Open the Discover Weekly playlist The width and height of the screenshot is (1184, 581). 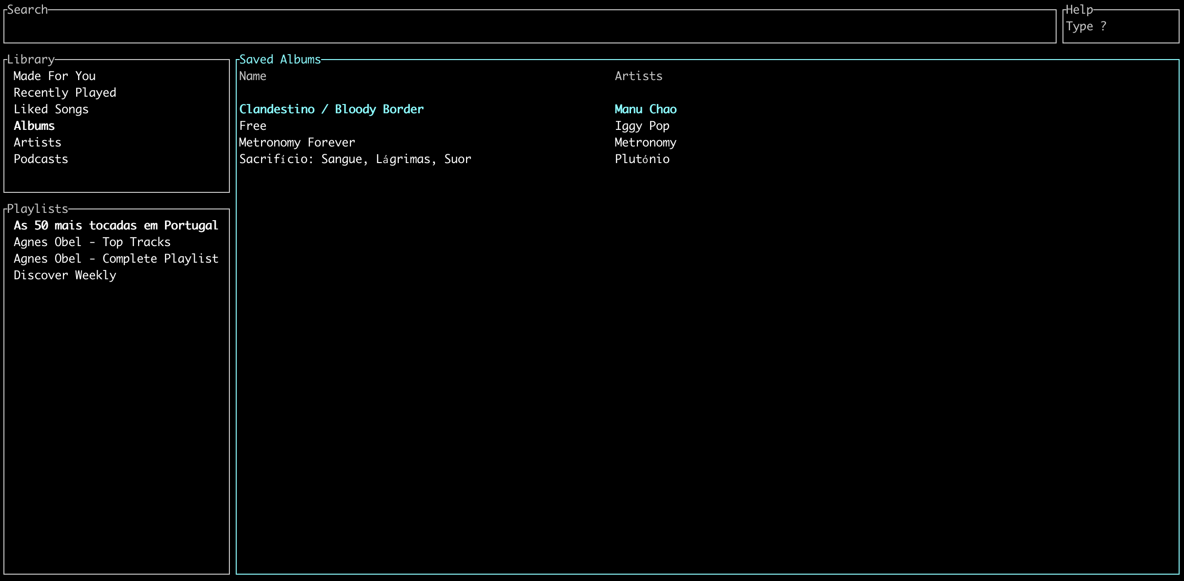(64, 275)
